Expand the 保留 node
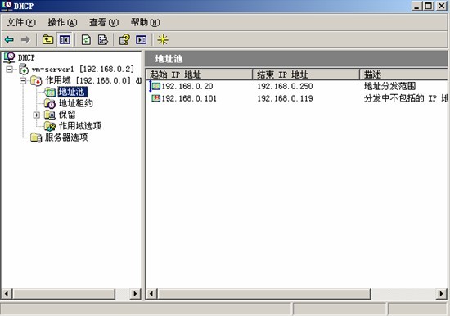Viewport: 450px width, 316px height. [37, 115]
